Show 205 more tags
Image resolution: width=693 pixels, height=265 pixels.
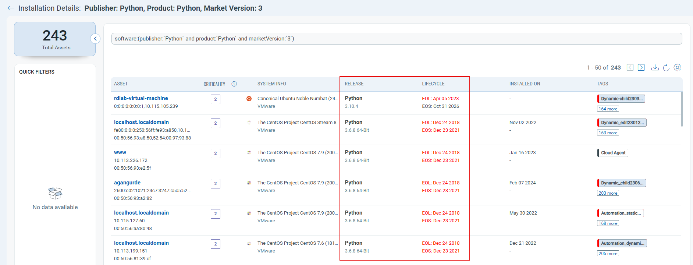click(608, 254)
